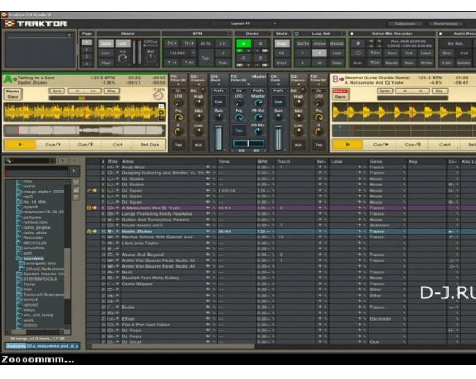Screen dimensions: 476x379
Task: Toggle Deck B channel Cue monitor
Action: (x=278, y=102)
